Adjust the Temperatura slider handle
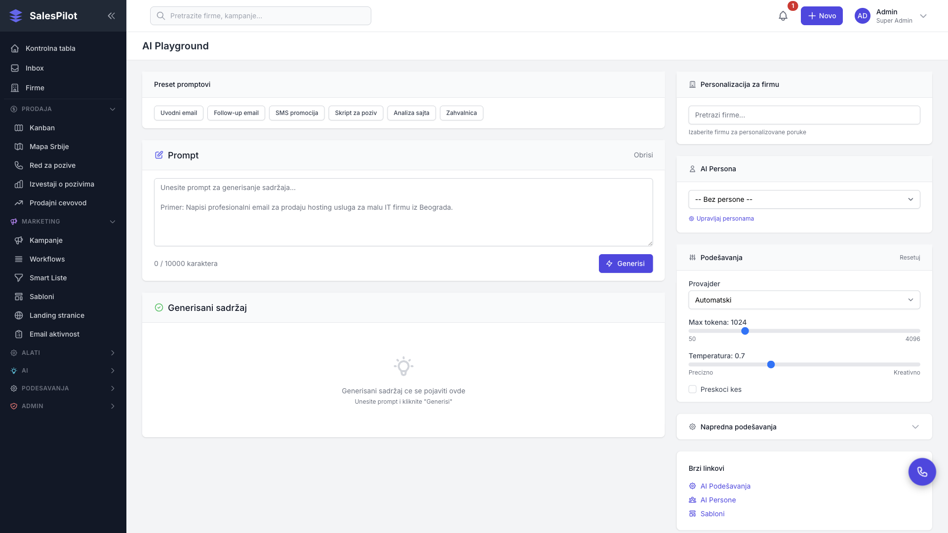This screenshot has height=533, width=948. 771,365
